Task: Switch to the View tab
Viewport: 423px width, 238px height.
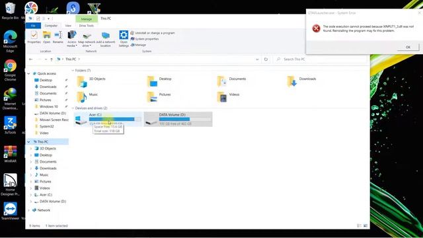Action: [68, 26]
